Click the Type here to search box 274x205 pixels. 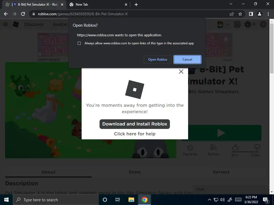[56, 200]
